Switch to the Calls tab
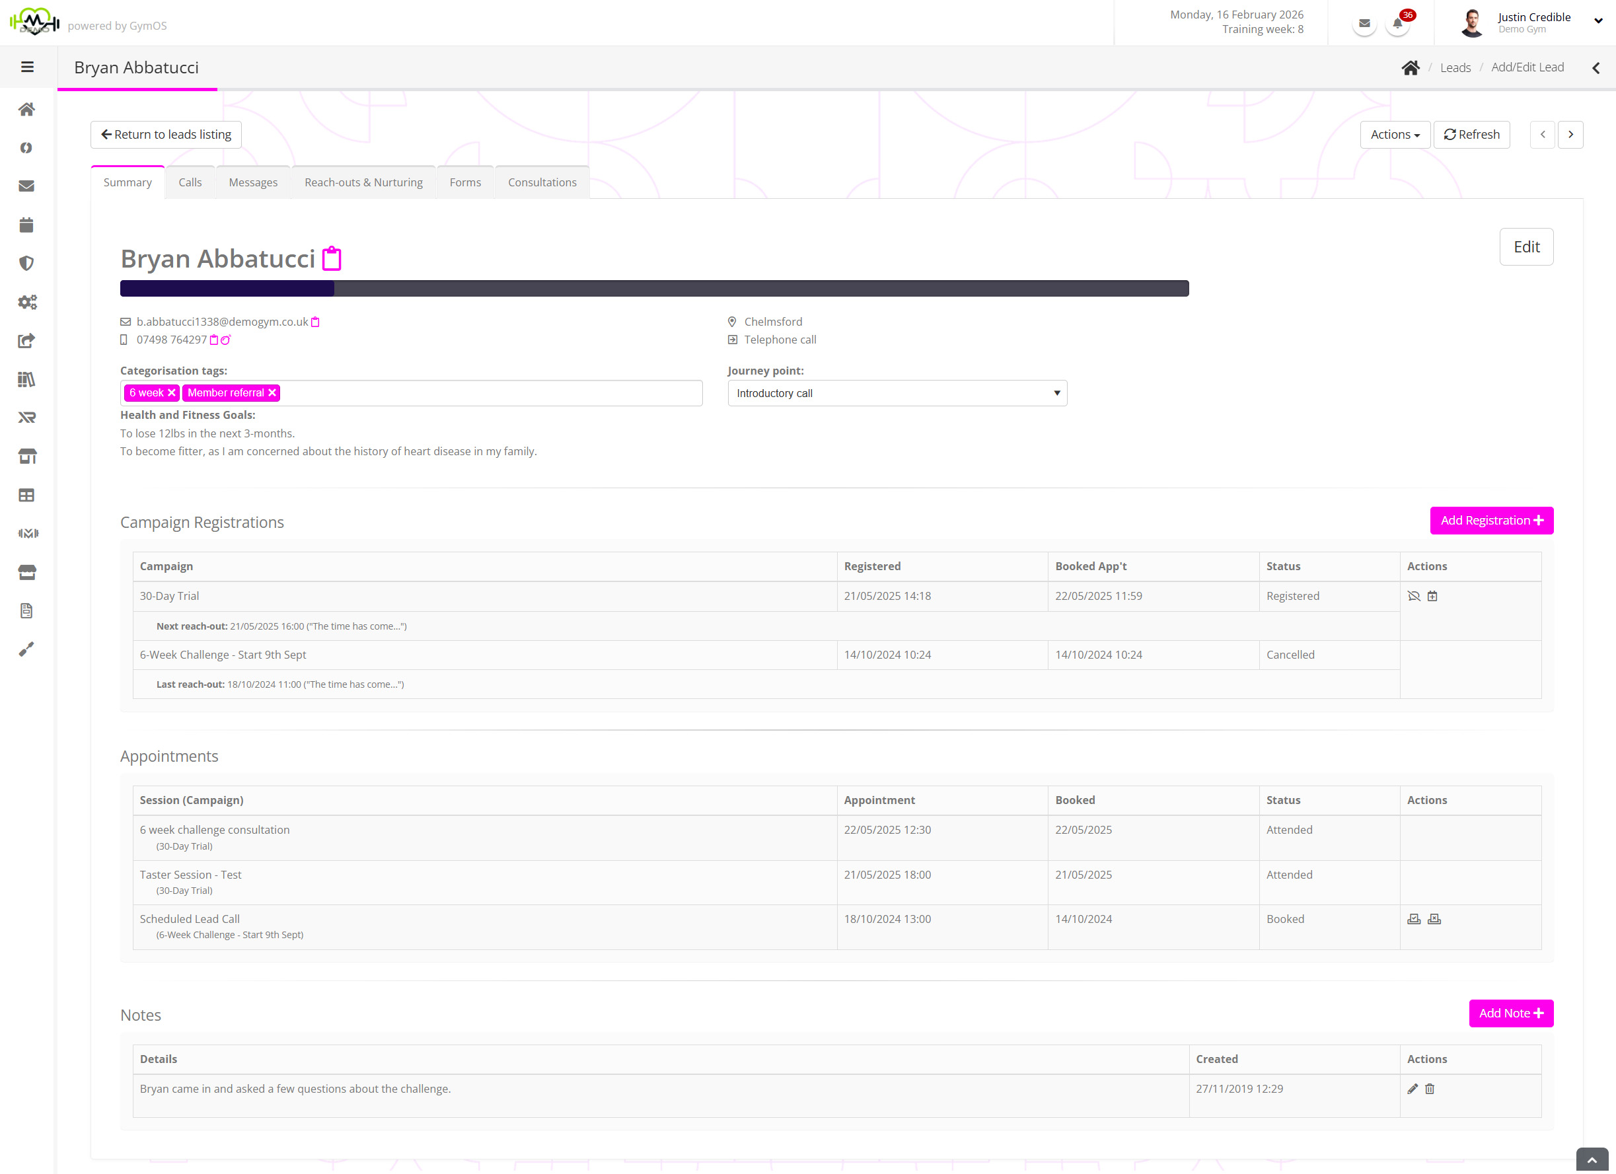Screen dimensions: 1616x1174 coord(190,182)
